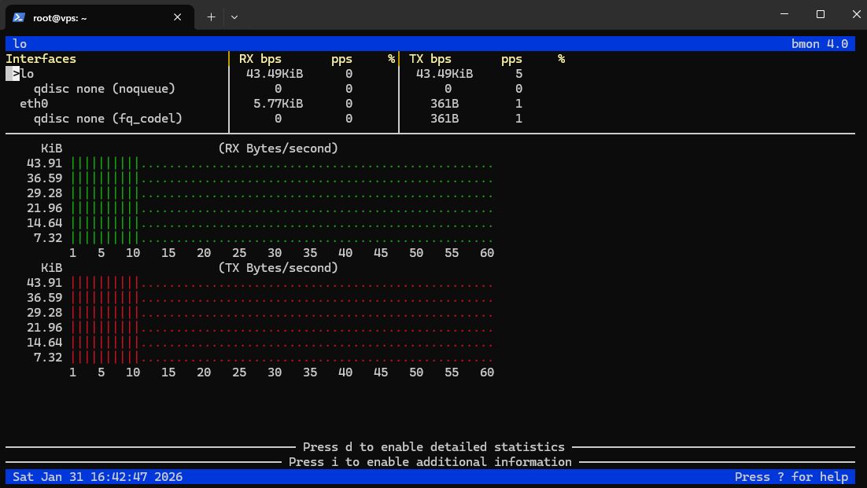Click the Interfaces column header
This screenshot has height=488, width=867.
tap(41, 59)
